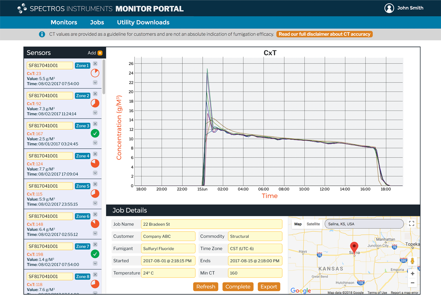The image size is (441, 308).
Task: Remove the Zone 1 sensor with X
Action: coord(95,64)
